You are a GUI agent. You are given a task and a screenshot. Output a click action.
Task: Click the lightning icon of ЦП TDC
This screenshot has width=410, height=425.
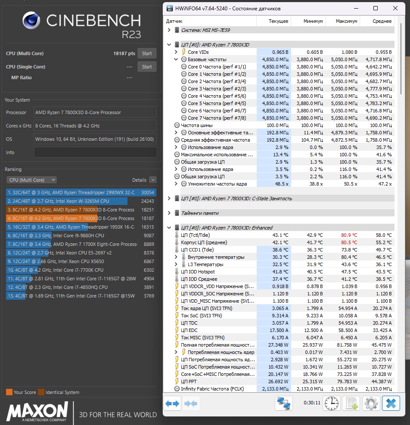[x=177, y=323]
